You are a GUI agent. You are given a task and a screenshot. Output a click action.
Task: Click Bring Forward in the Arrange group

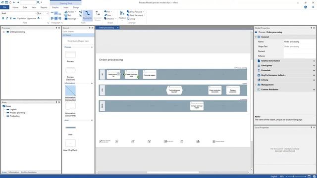(135, 12)
